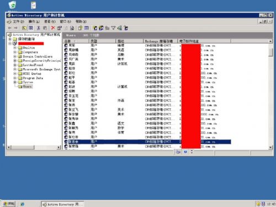Click the down arrow of list scrollbar
The height and width of the screenshot is (207, 276).
point(270,147)
